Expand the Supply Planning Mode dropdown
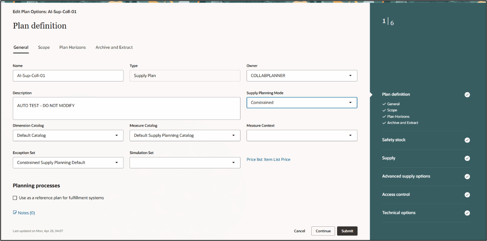The image size is (487, 241). pyautogui.click(x=350, y=103)
